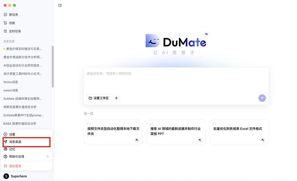The width and height of the screenshot is (297, 181).
Task: Open history task 黄金价格定时推送与交易
Action: click(24, 49)
